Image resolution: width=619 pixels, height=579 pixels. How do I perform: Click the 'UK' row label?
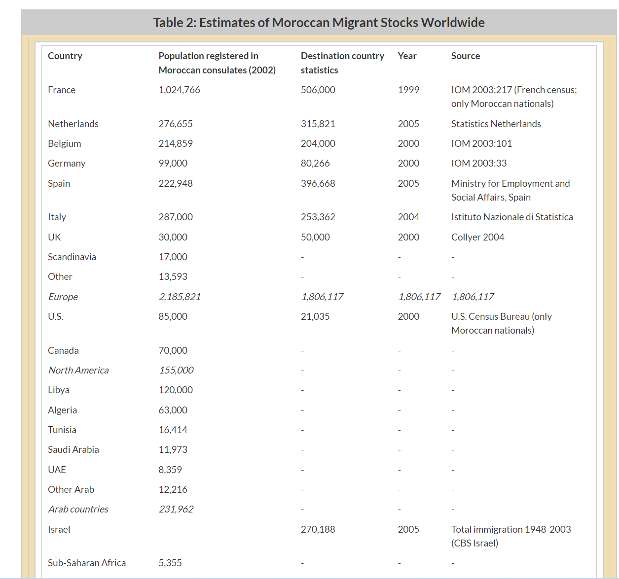tap(54, 237)
